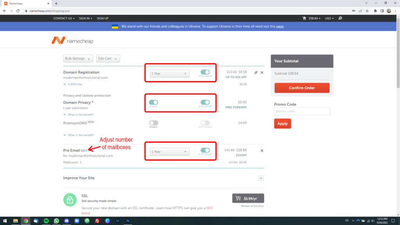Click the SEO boost link
The image size is (400, 225).
pos(147,211)
